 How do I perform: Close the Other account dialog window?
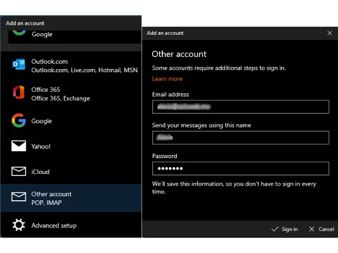[x=330, y=33]
